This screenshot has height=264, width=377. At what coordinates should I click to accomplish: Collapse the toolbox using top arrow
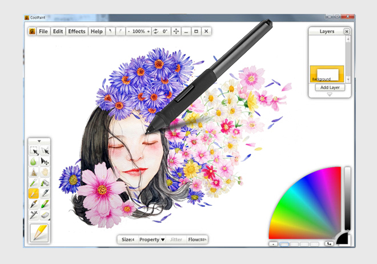pyautogui.click(x=39, y=141)
